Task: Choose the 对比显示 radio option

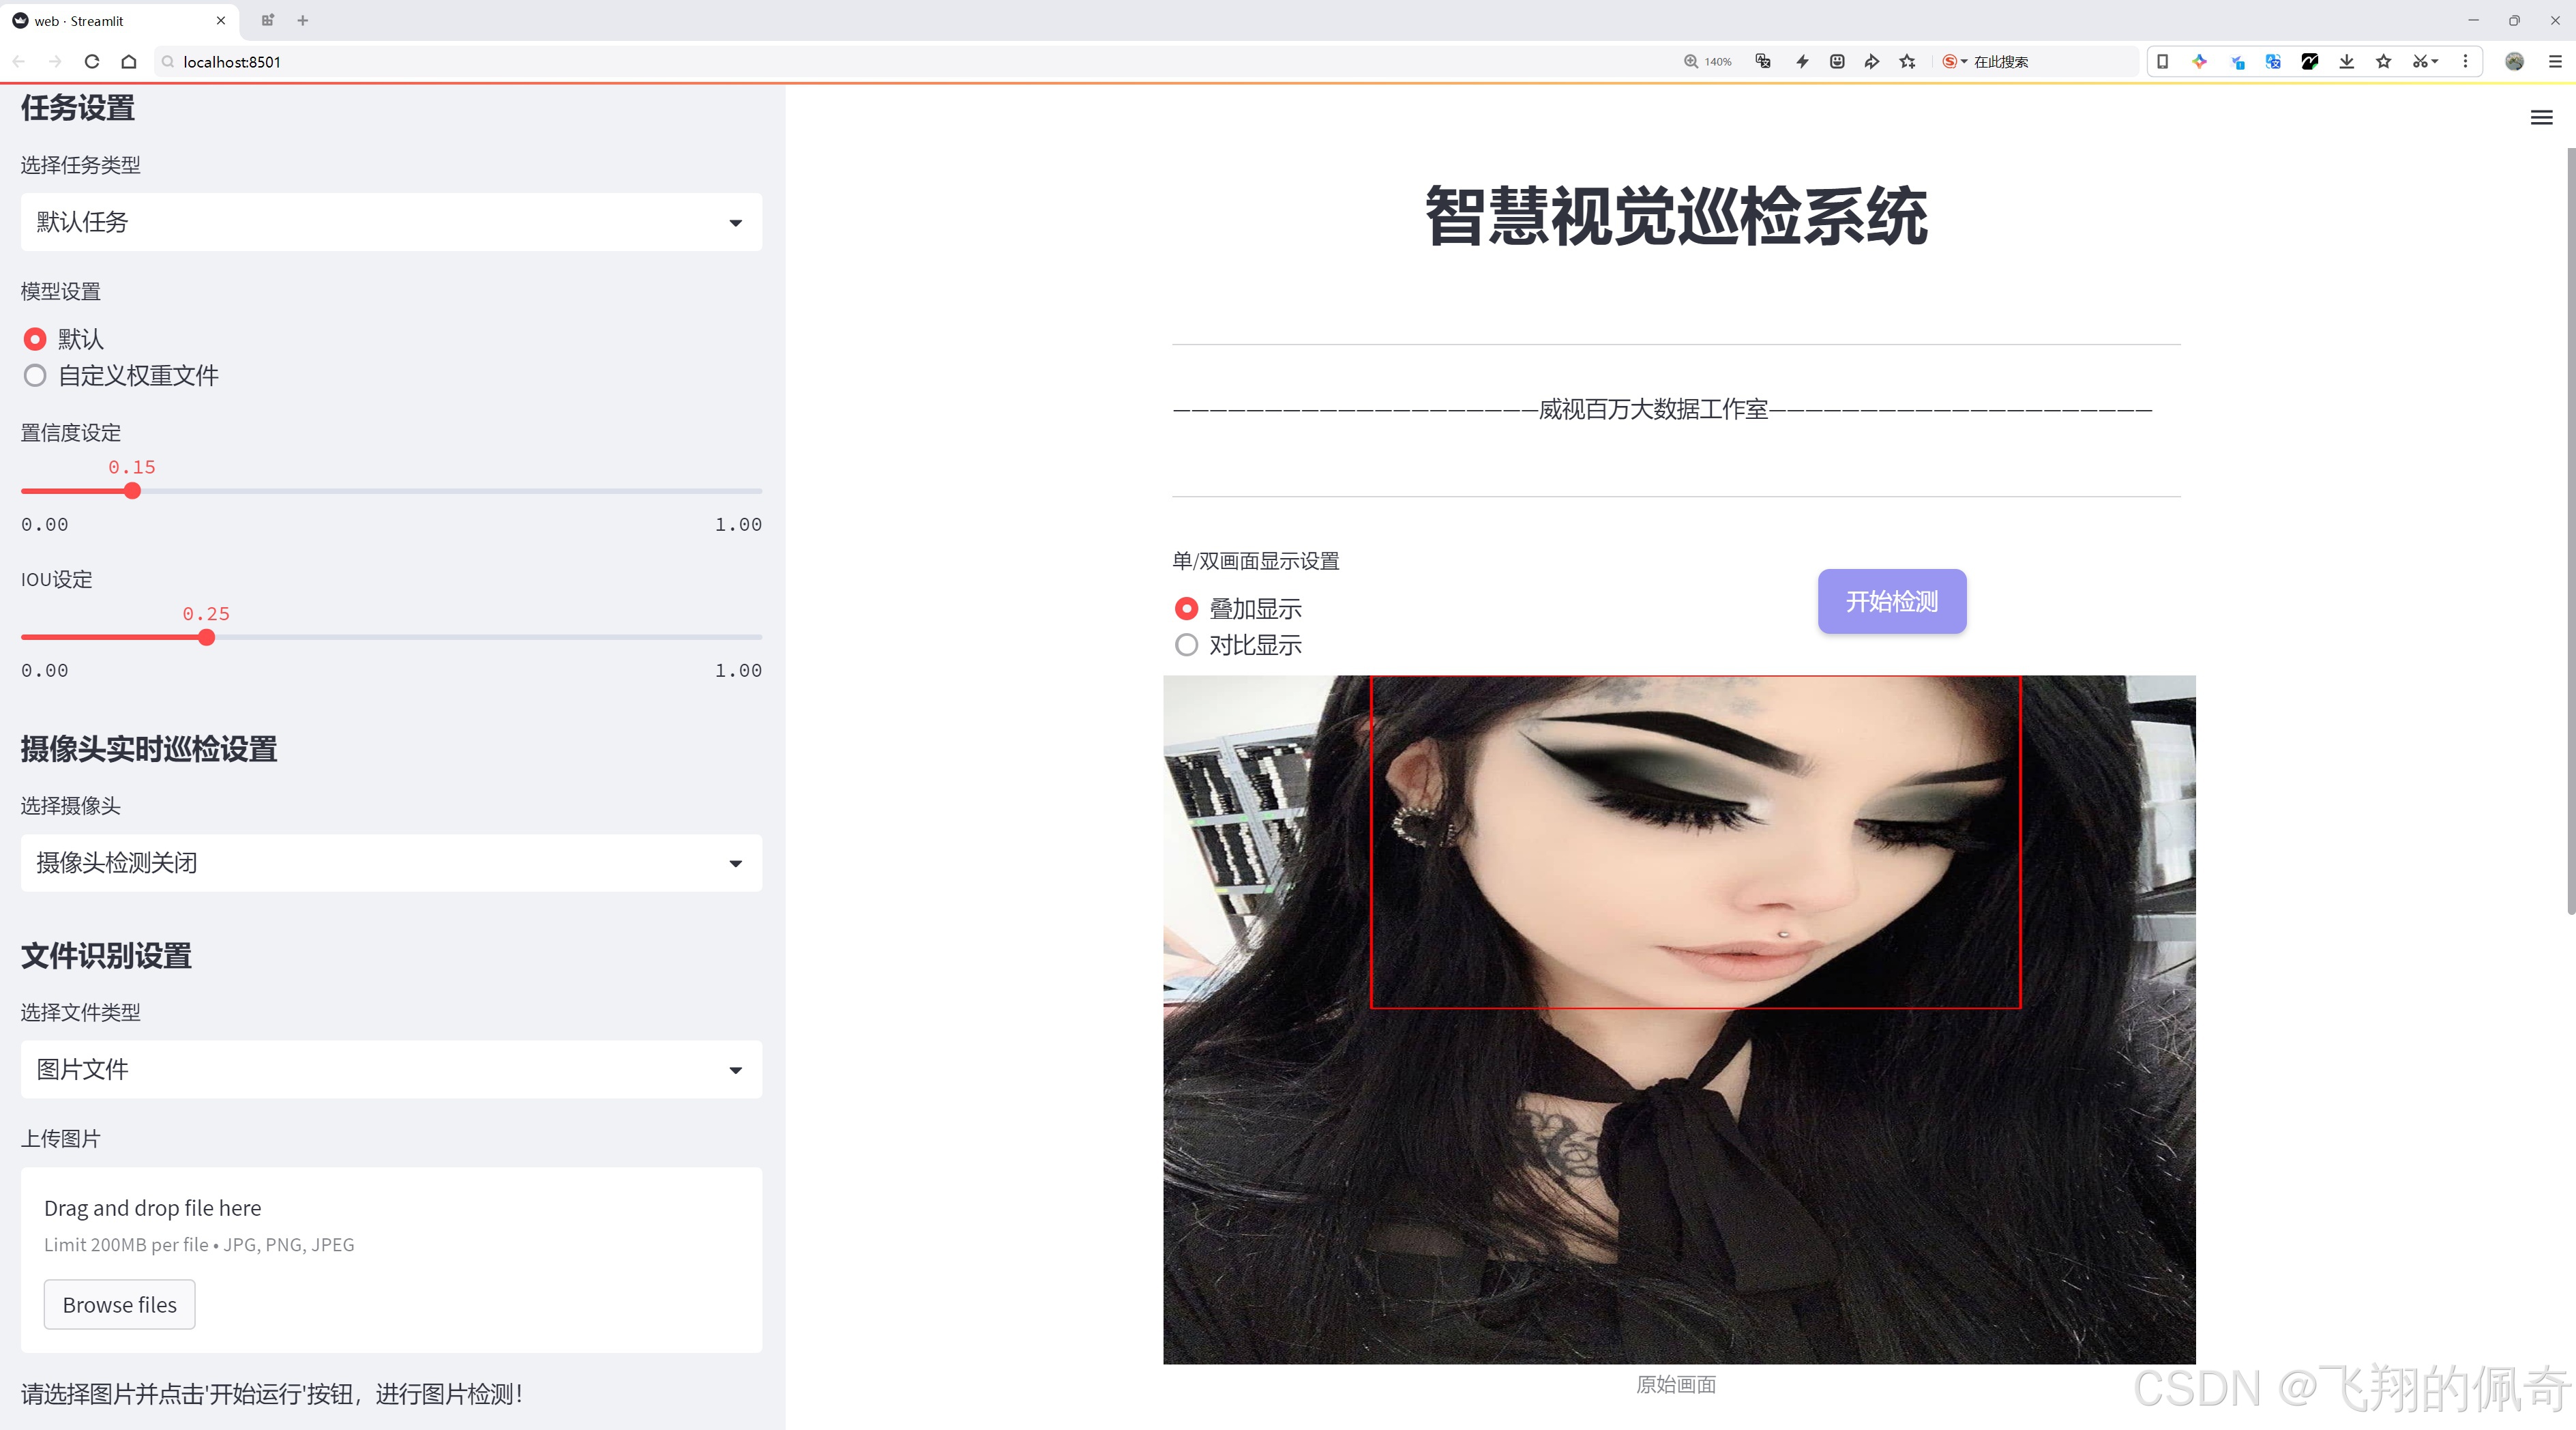Action: tap(1186, 645)
